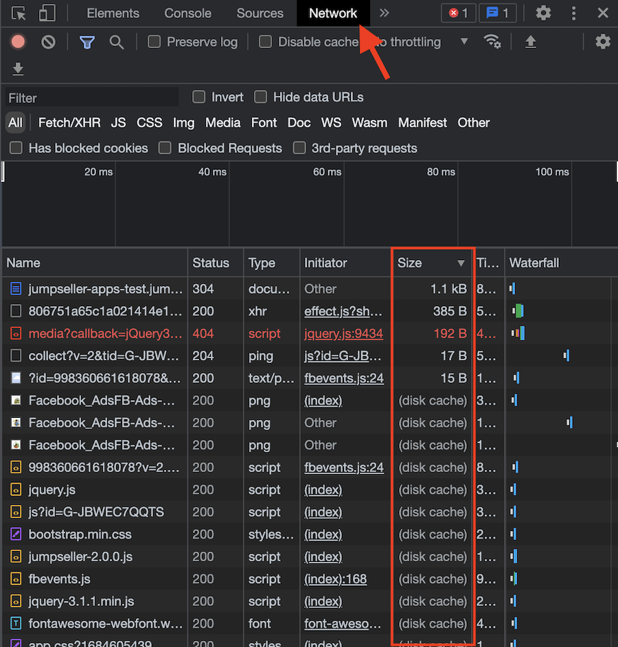Click the Filter text input field
The image size is (618, 647).
[x=93, y=97]
